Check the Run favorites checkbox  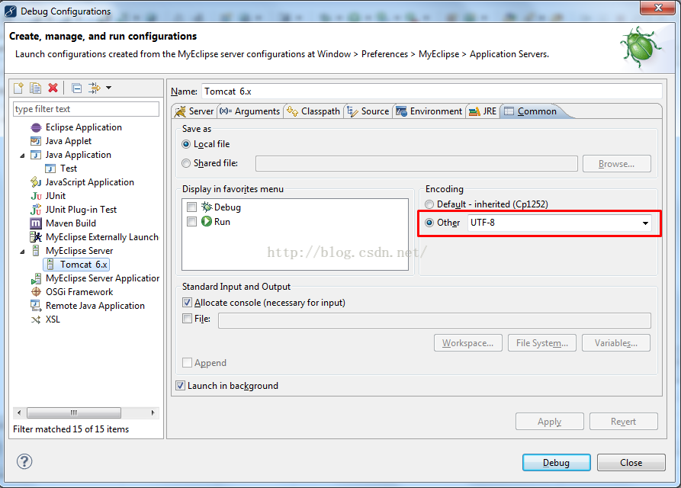tap(191, 221)
